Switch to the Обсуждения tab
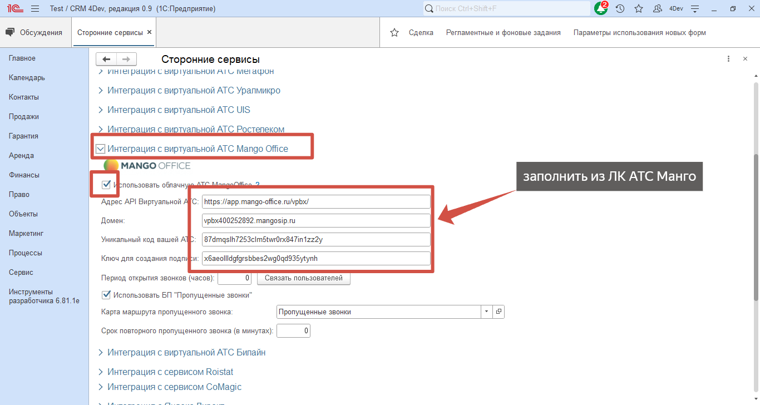 pos(36,32)
